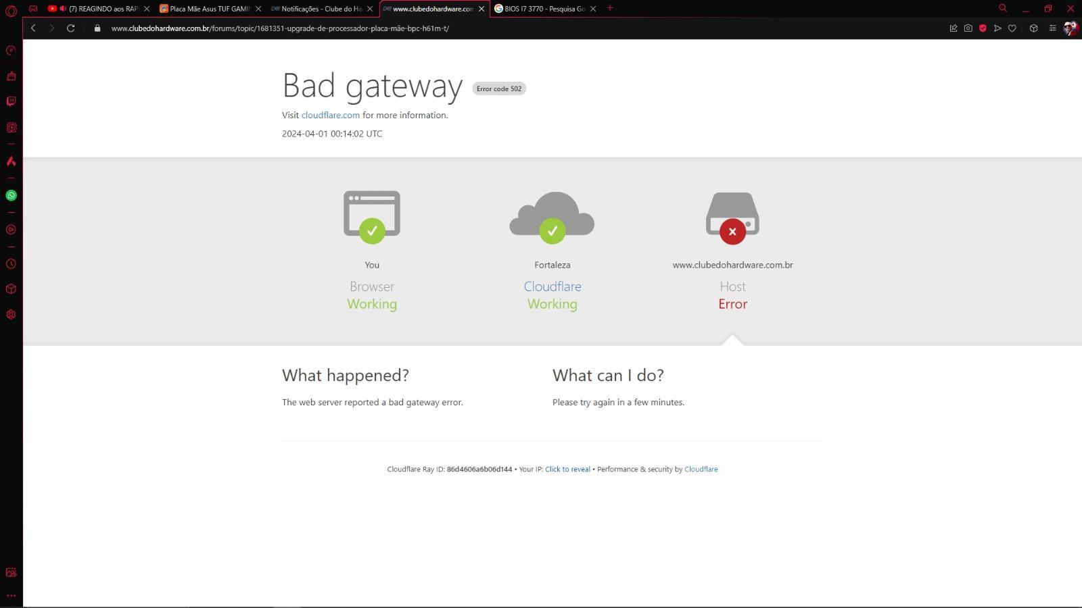The image size is (1082, 608).
Task: Open the shopping bag sidebar icon
Action: coord(11,76)
